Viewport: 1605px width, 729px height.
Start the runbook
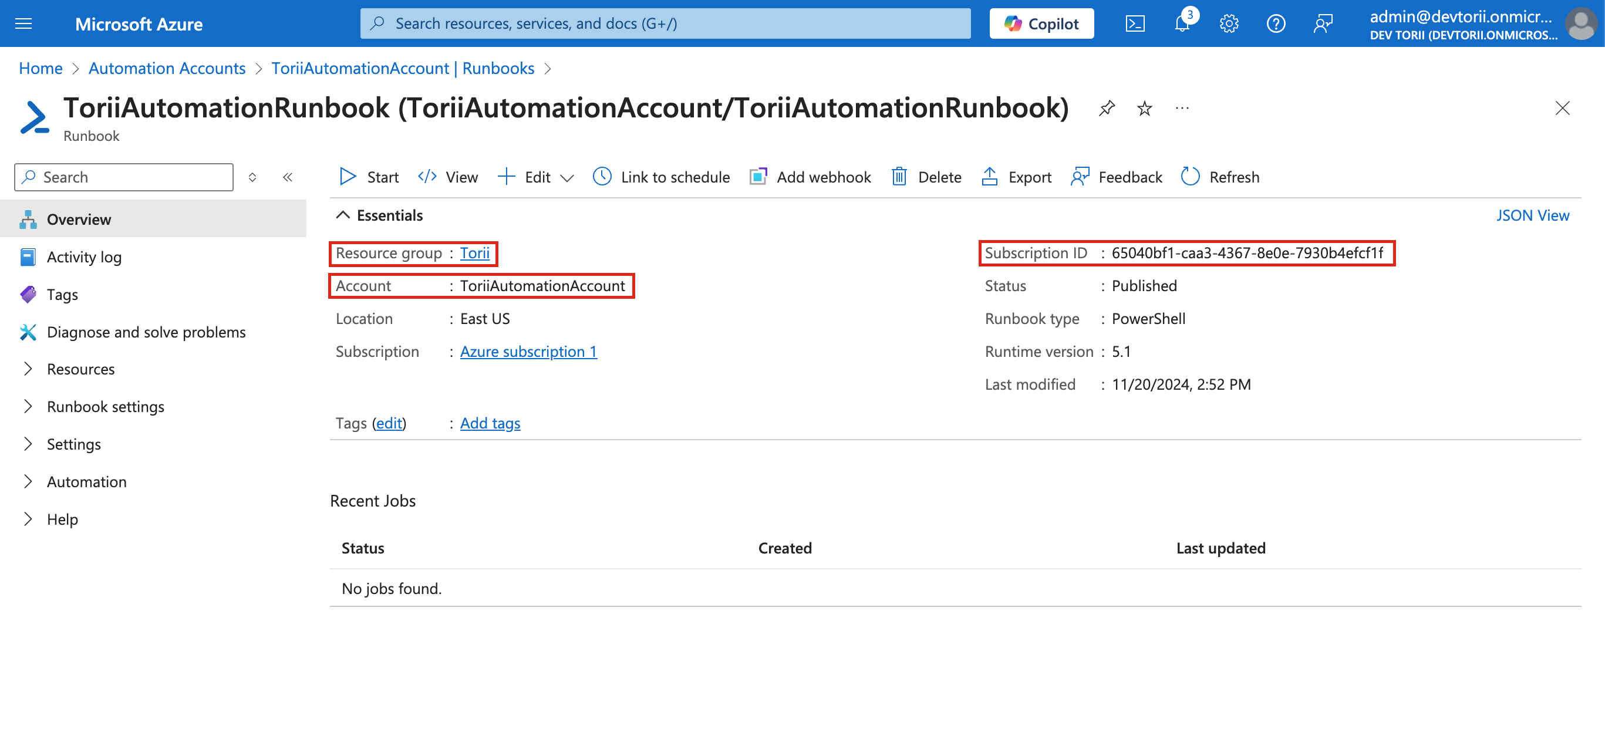[x=369, y=177]
